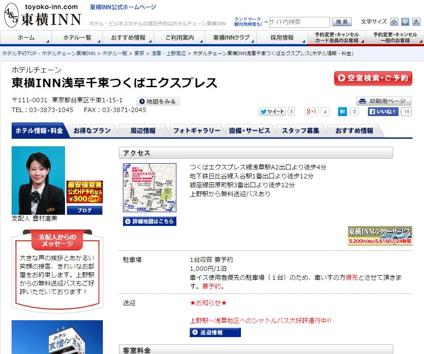Click the Facebook like count 18
424x354 pixels.
(x=407, y=112)
